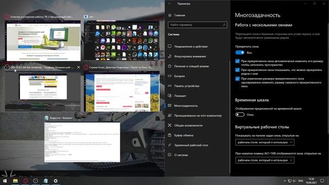Click the Notepad taskbar icon
This screenshot has width=329, height=185.
click(x=46, y=180)
